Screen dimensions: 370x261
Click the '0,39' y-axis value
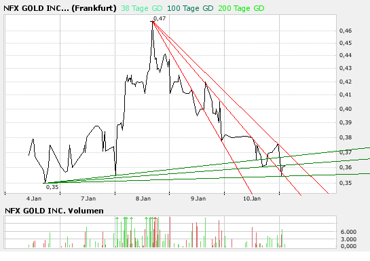[x=346, y=122]
